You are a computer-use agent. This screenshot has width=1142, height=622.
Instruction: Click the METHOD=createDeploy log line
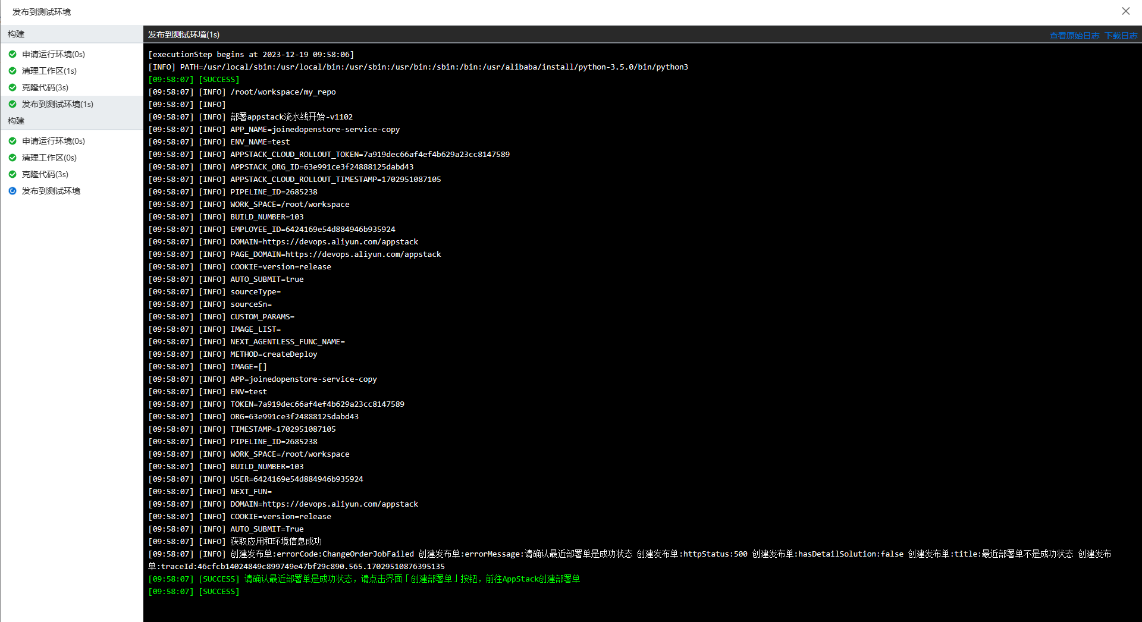[x=233, y=354]
